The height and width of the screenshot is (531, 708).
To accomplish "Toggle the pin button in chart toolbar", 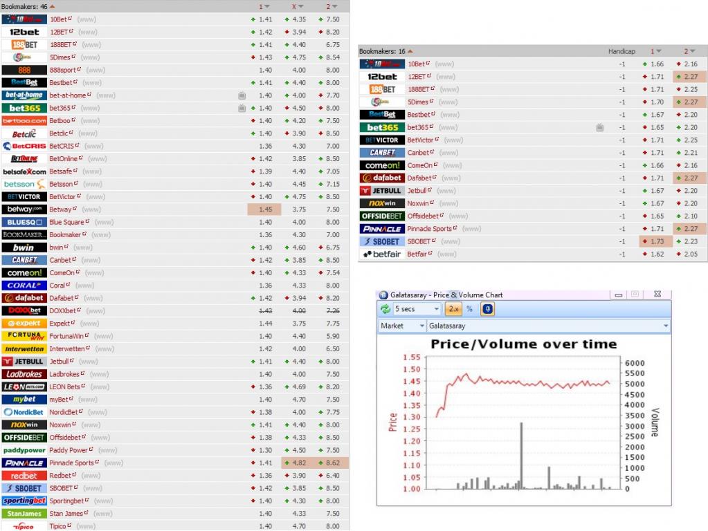I will 488,309.
